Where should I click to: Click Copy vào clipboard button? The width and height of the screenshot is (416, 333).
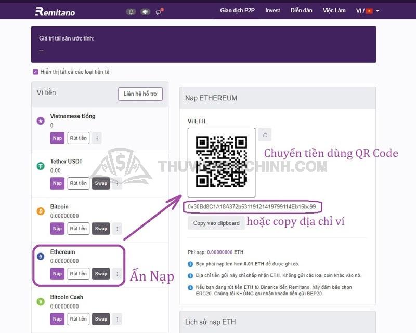[x=216, y=223]
